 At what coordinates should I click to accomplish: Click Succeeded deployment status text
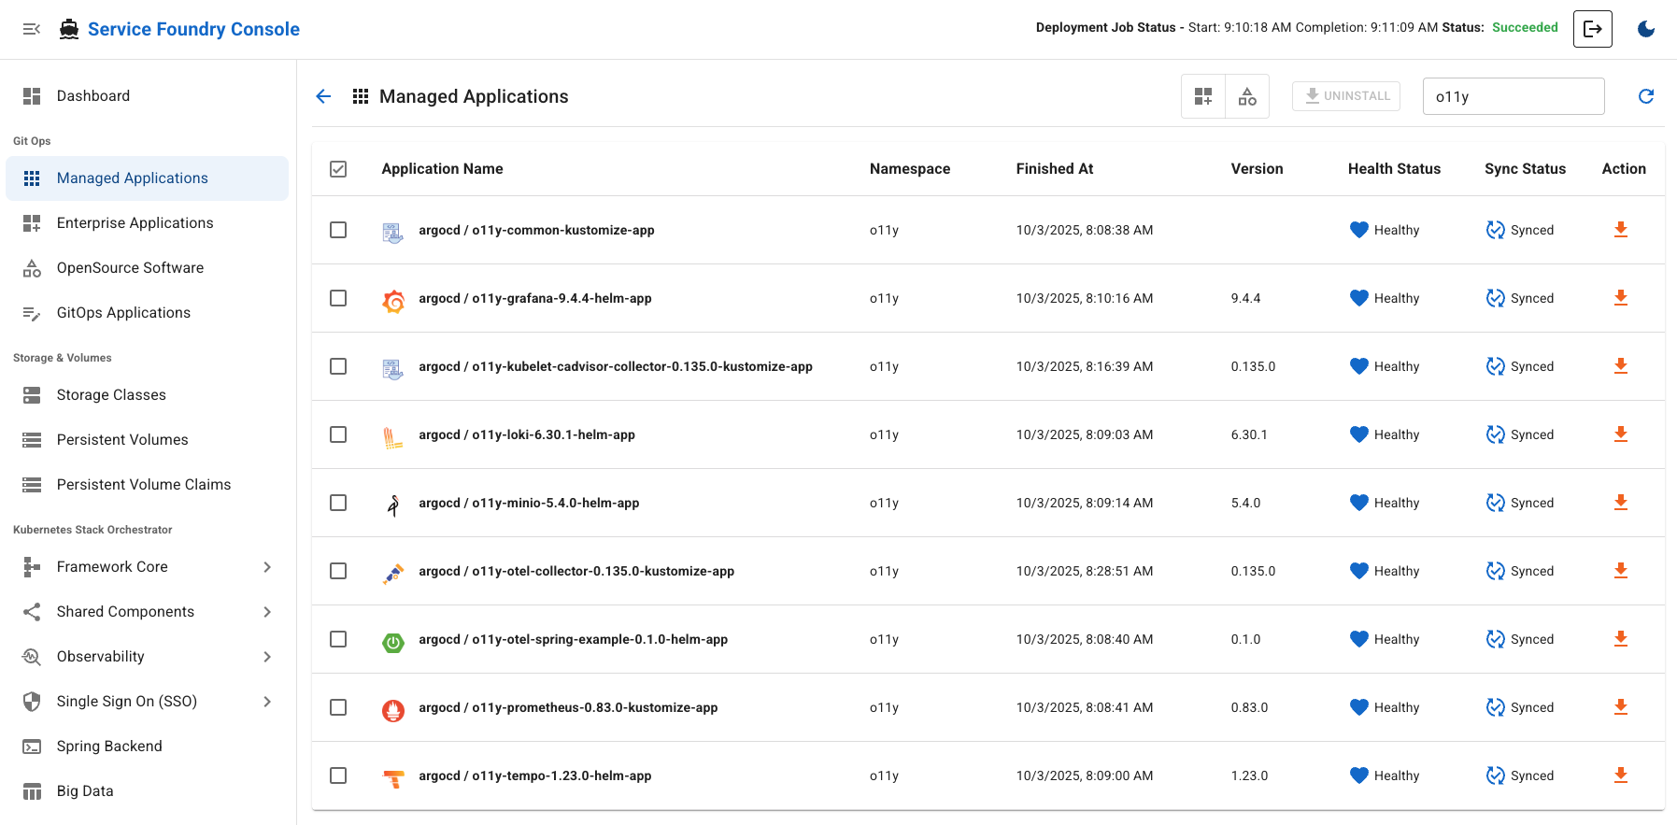(x=1525, y=28)
